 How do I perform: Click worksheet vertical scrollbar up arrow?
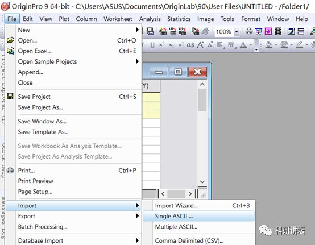202,84
